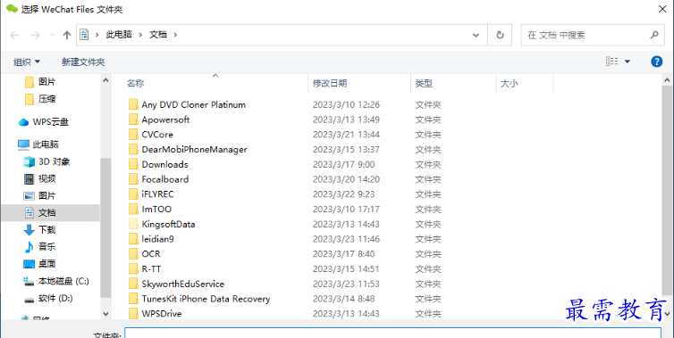Go up one folder level
674x338 pixels.
pyautogui.click(x=67, y=35)
